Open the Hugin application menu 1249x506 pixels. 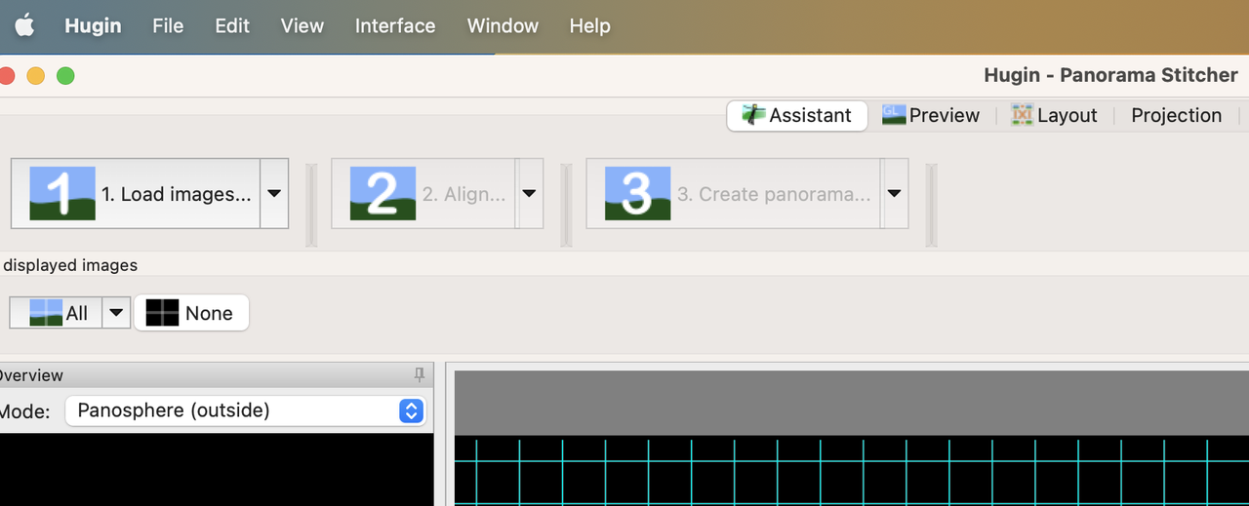click(x=93, y=26)
